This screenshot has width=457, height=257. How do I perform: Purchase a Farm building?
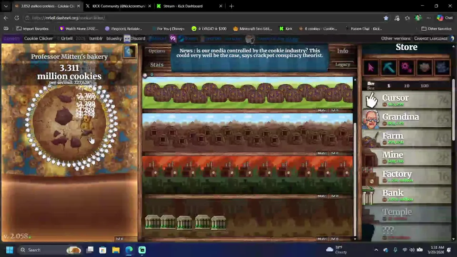[407, 138]
